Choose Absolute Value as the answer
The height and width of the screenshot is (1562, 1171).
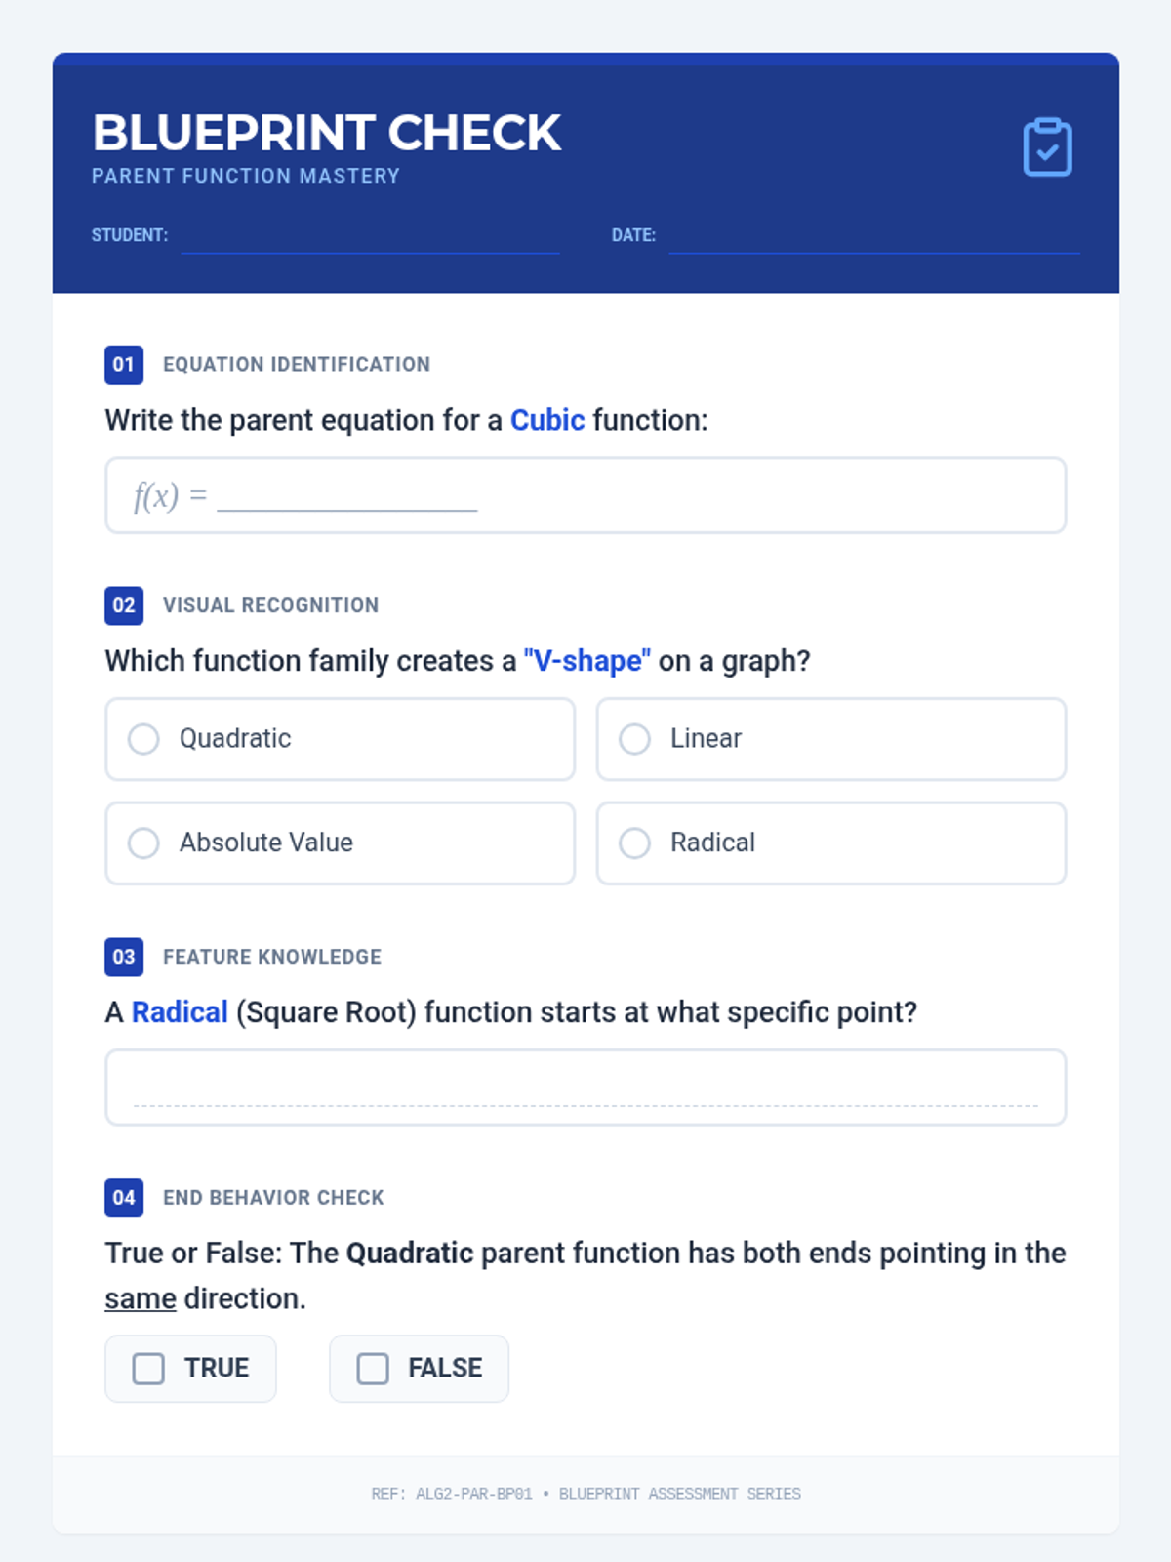click(144, 843)
